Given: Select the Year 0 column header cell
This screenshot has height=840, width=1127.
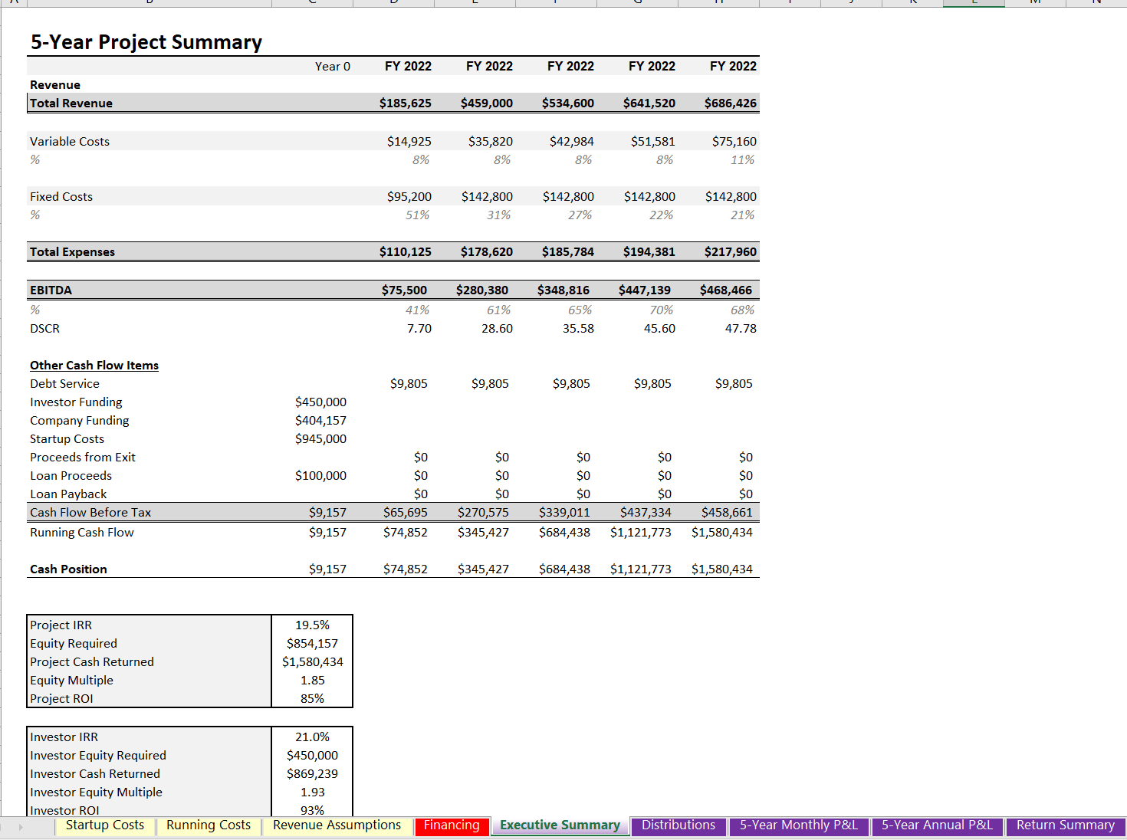Looking at the screenshot, I should point(333,67).
